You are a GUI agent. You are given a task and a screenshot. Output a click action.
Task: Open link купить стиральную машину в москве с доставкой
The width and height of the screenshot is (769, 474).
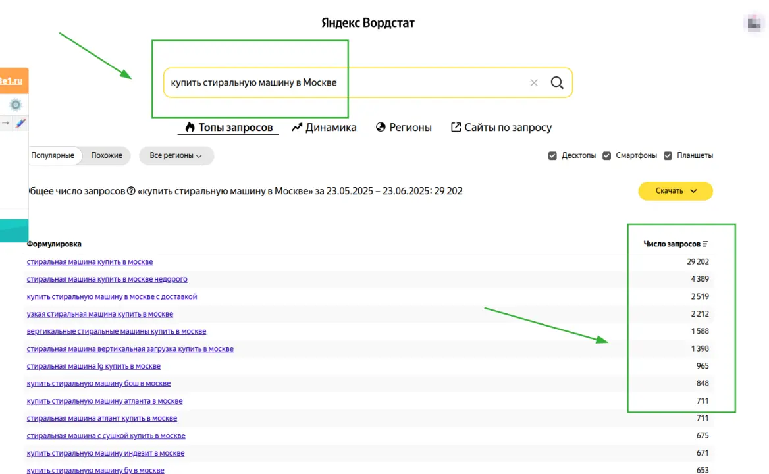[112, 296]
